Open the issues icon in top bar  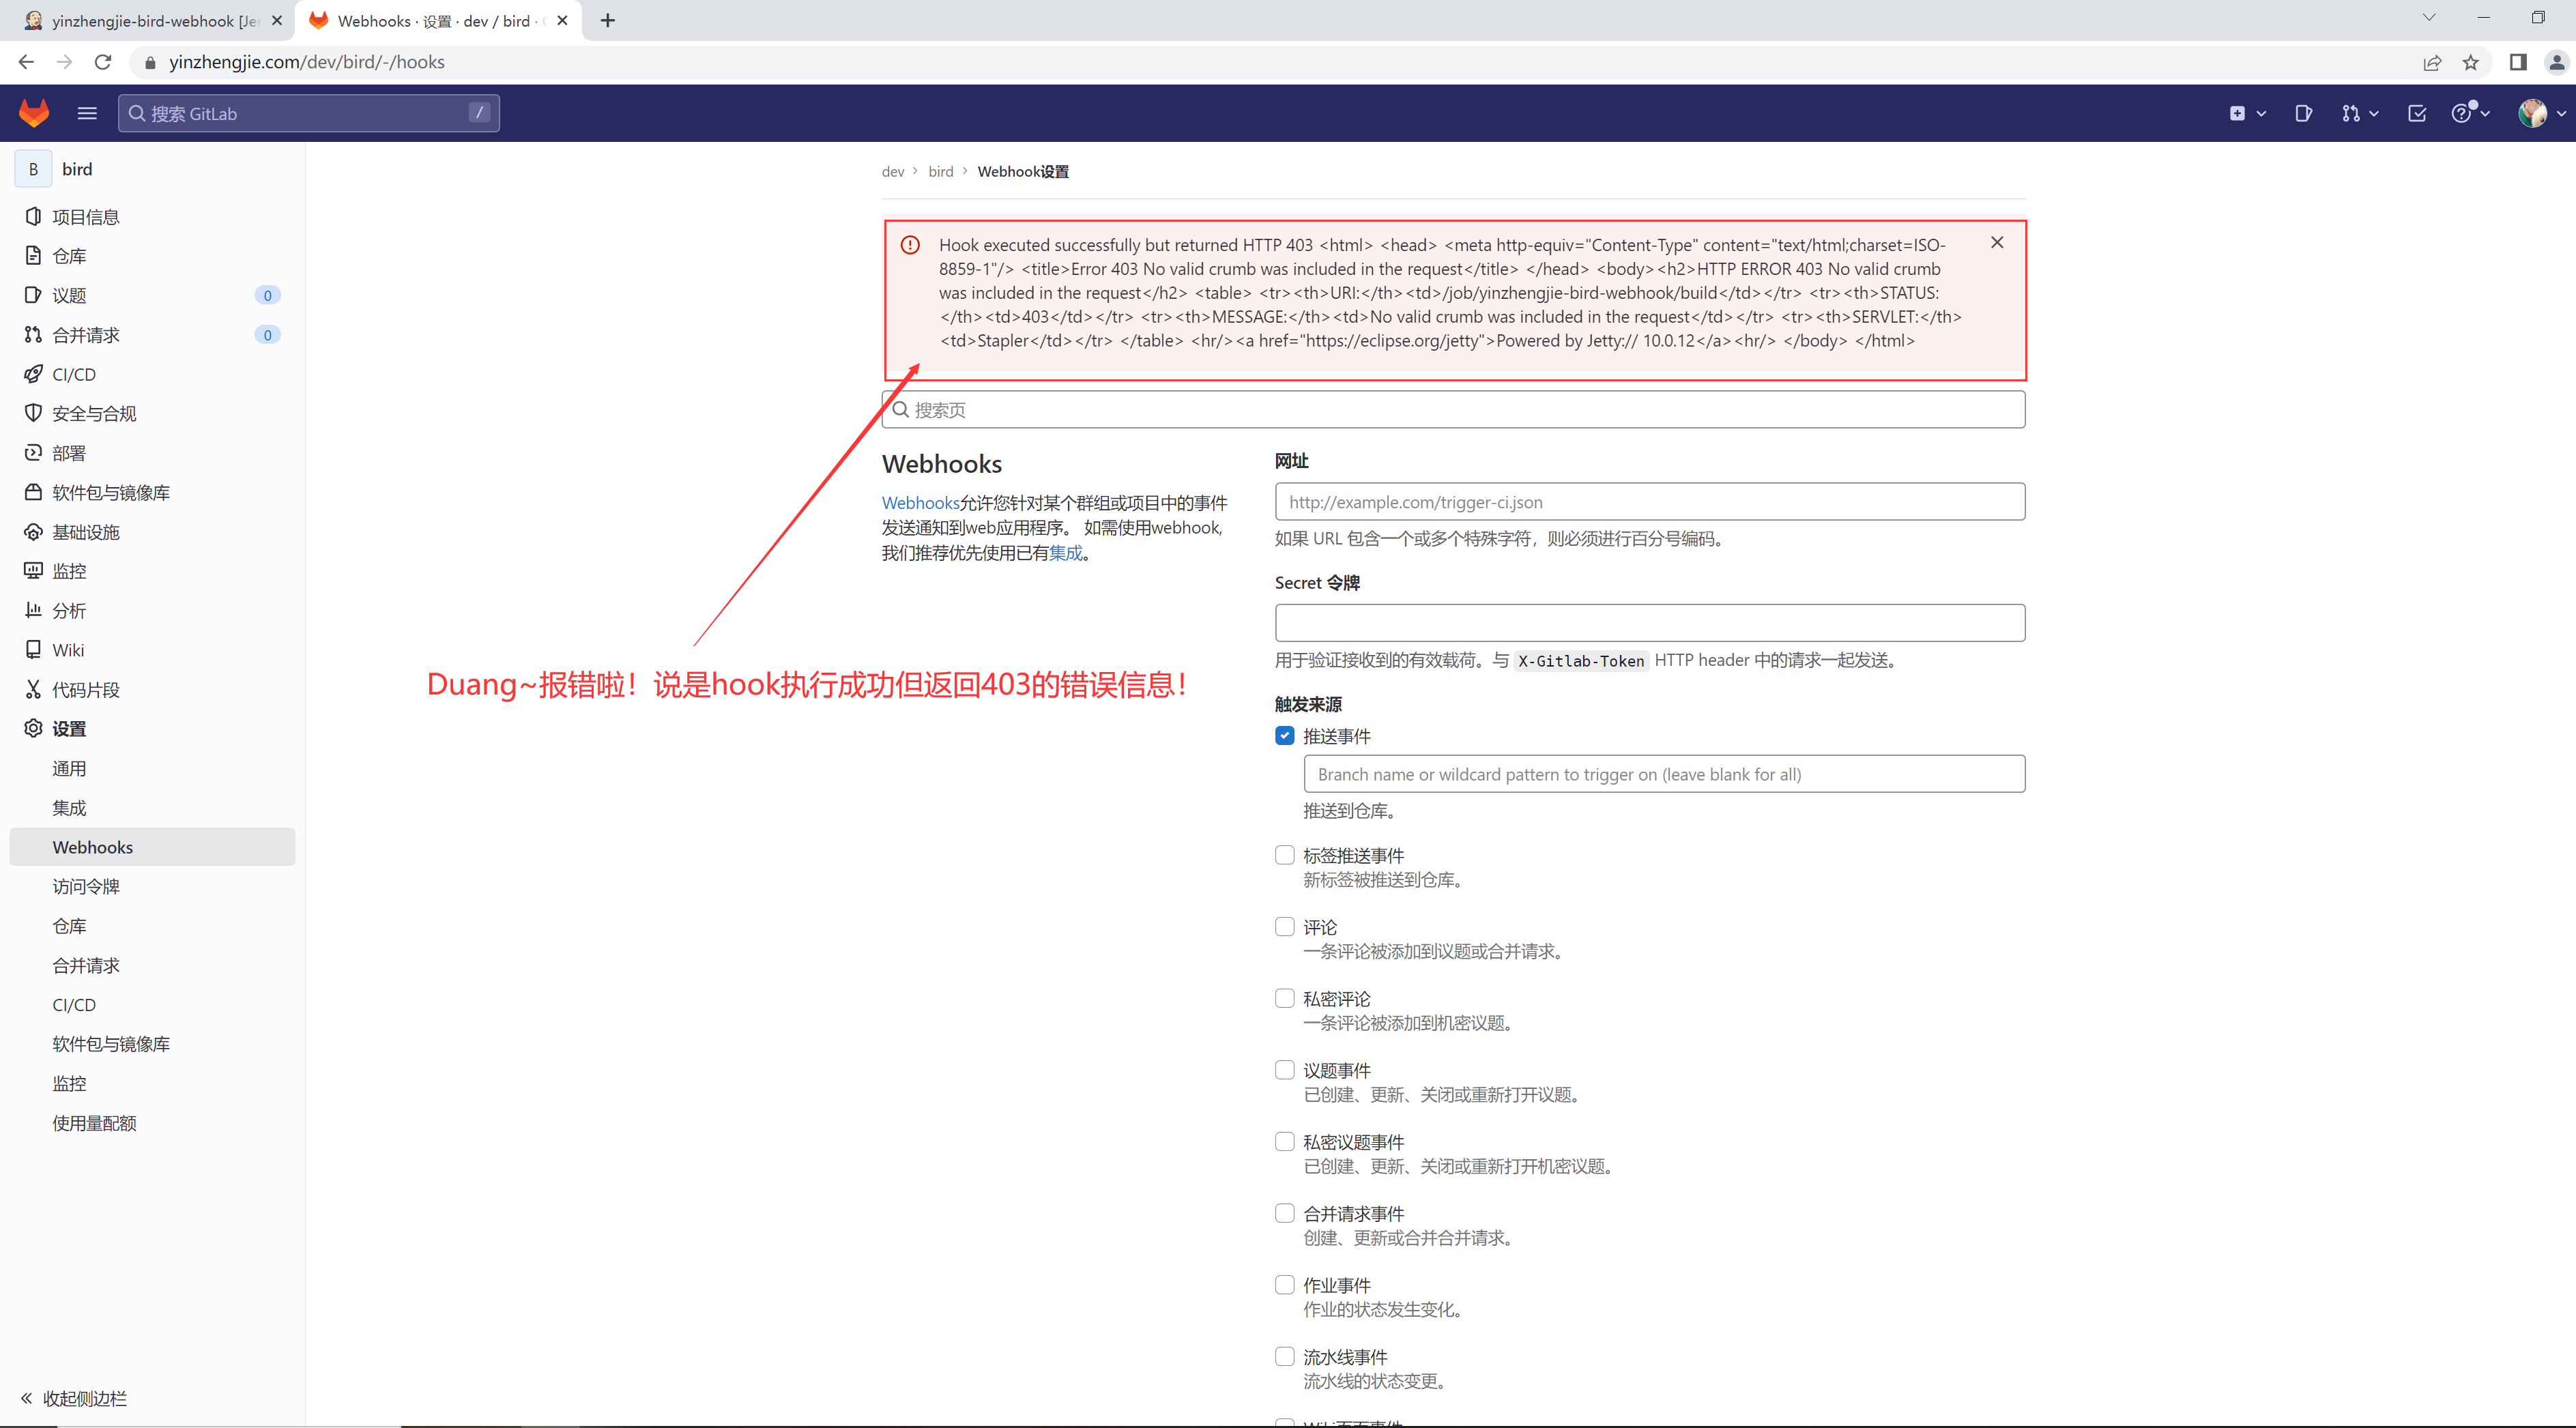(x=2303, y=113)
